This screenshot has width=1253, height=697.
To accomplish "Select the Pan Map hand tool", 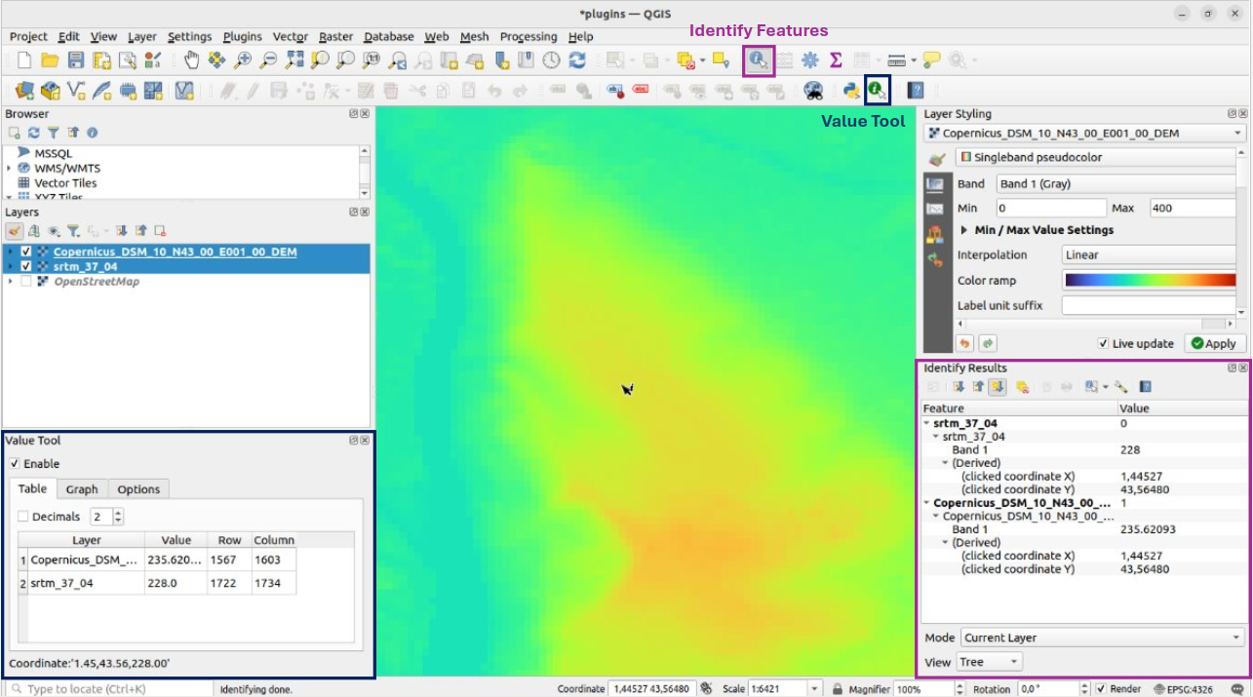I will click(x=191, y=60).
